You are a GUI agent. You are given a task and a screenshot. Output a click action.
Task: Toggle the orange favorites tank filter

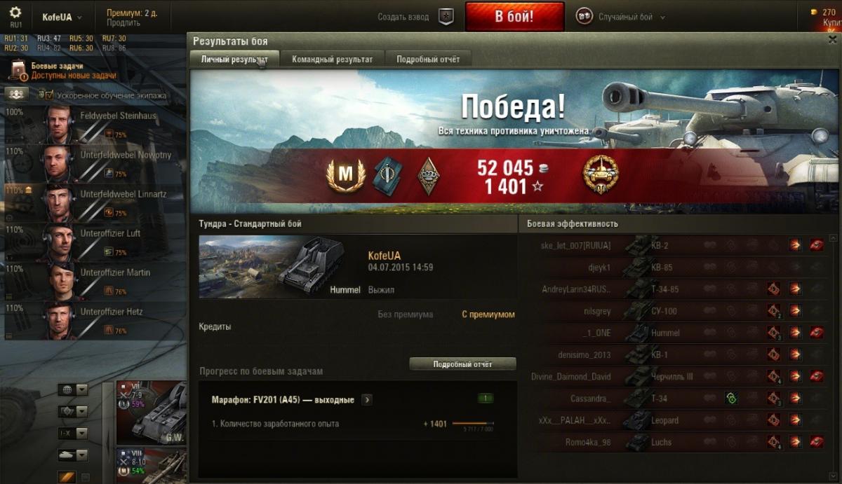click(67, 478)
